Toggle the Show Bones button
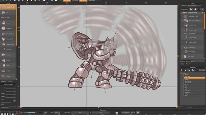Viewport: 206px width, 115px height. [67, 1]
